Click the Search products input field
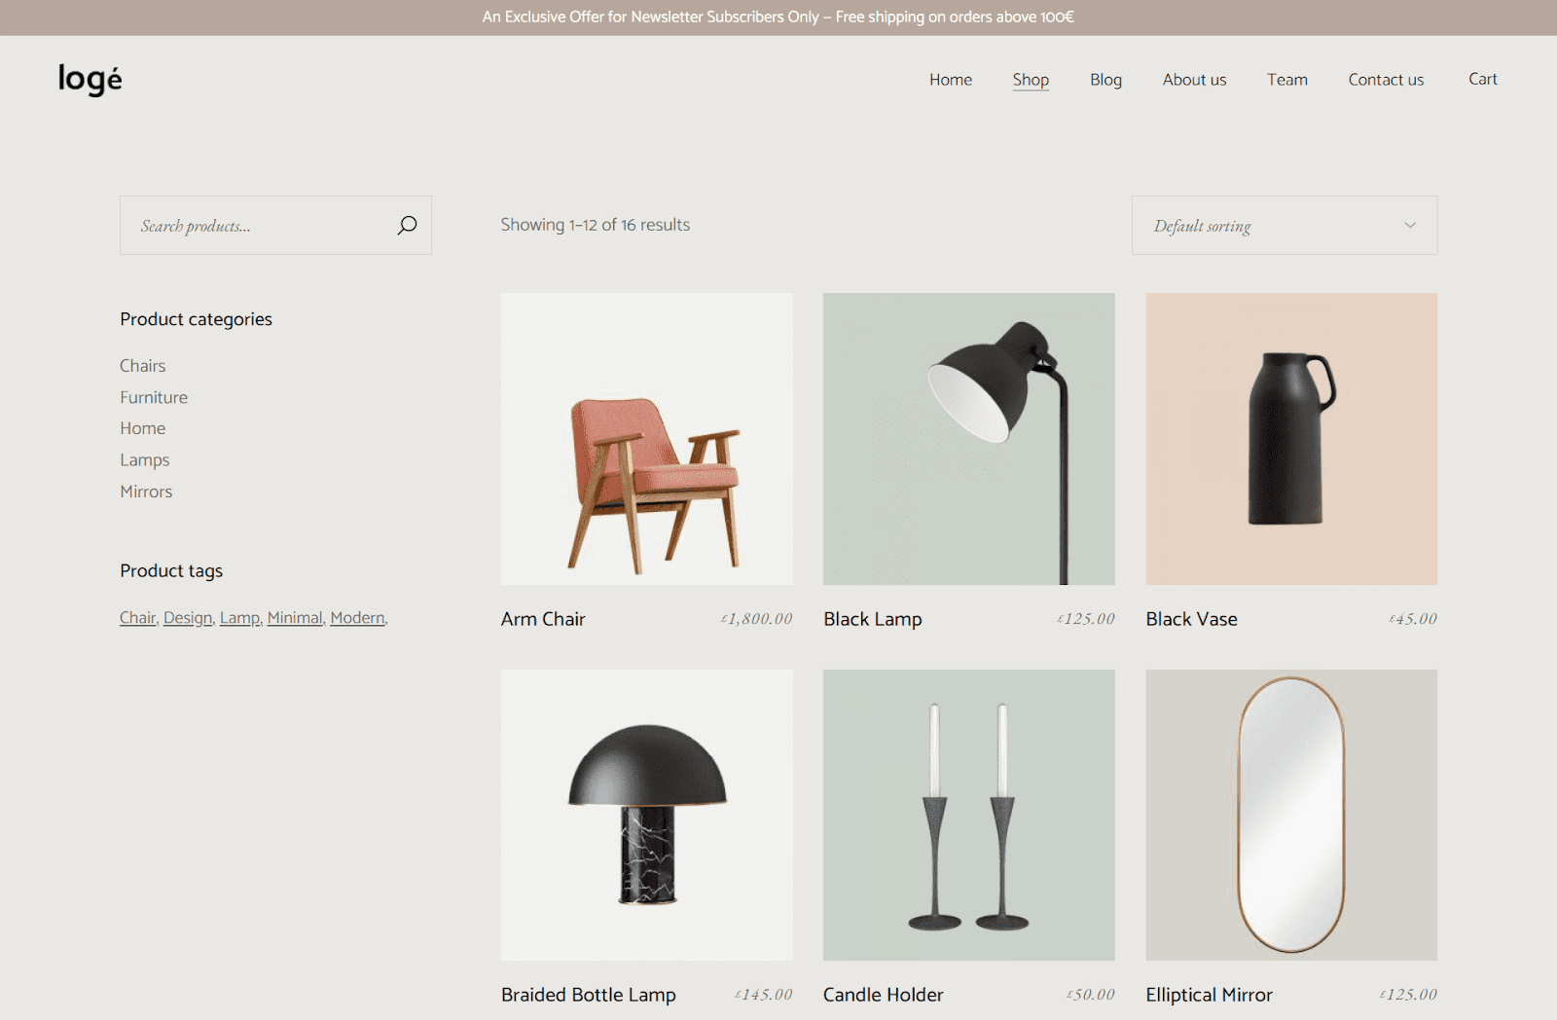The height and width of the screenshot is (1020, 1557). (x=253, y=225)
